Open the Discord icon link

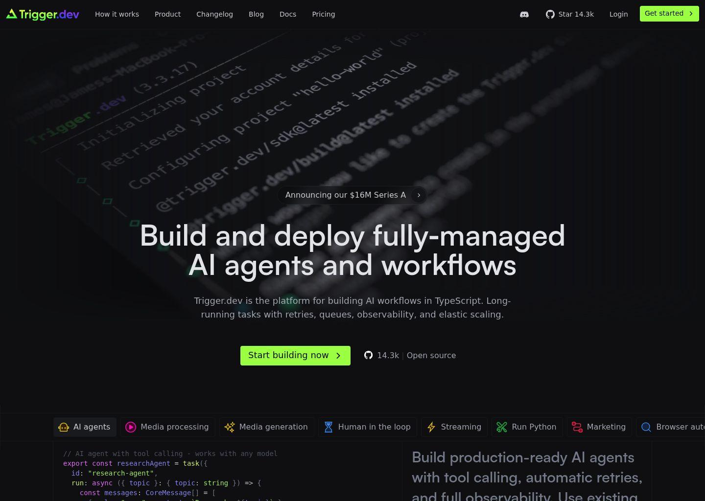tap(524, 14)
